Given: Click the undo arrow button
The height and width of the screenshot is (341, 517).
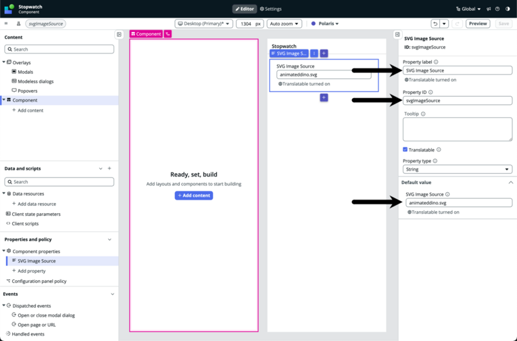Looking at the screenshot, I should pyautogui.click(x=435, y=24).
